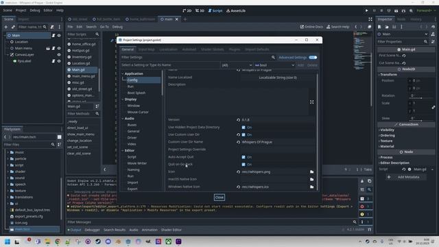Toggle visibility of the FpsLabel node

click(x=59, y=61)
